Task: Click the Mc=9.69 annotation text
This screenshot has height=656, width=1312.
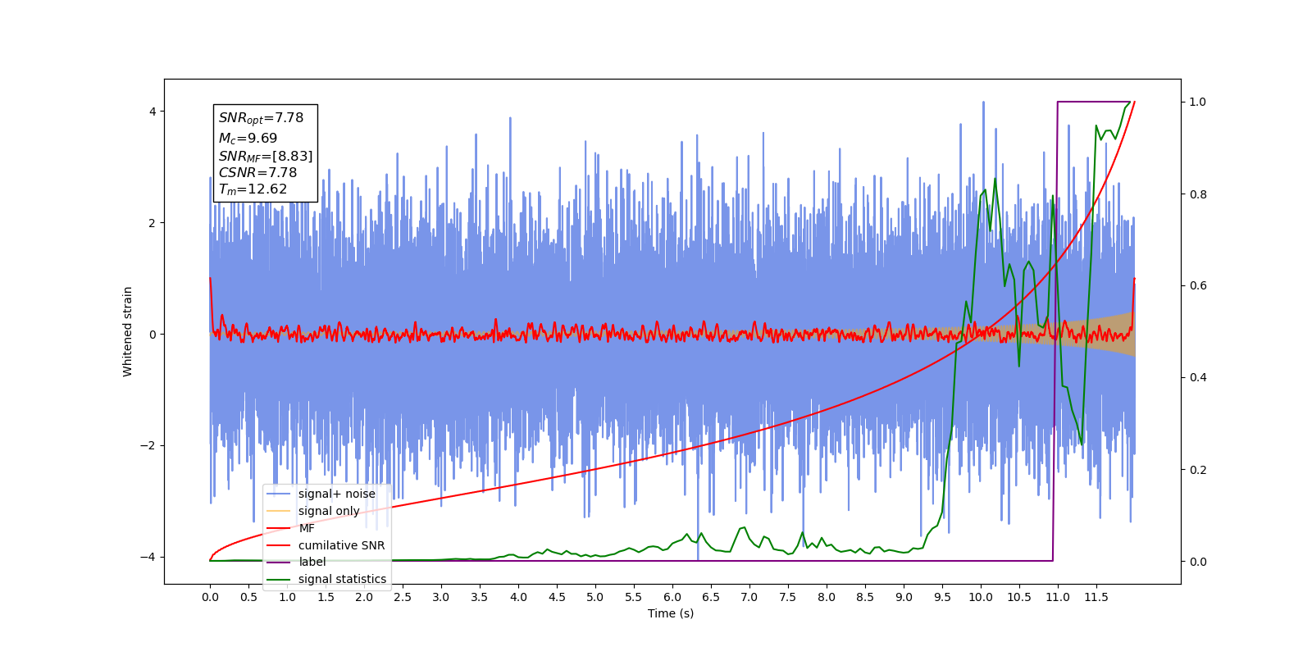Action: (x=248, y=139)
